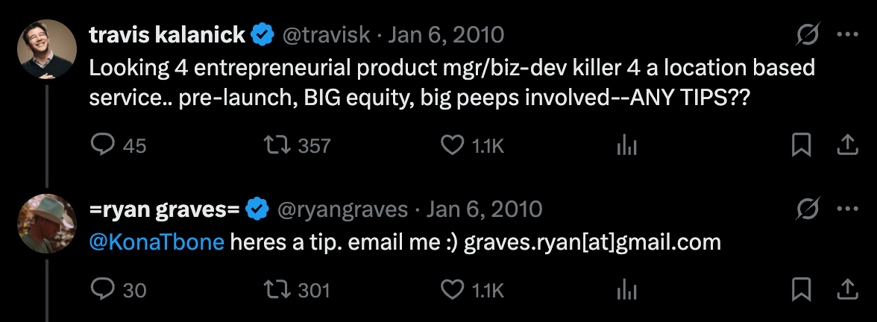Image resolution: width=877 pixels, height=322 pixels.
Task: Open the @ryangraves handle link
Action: click(342, 209)
